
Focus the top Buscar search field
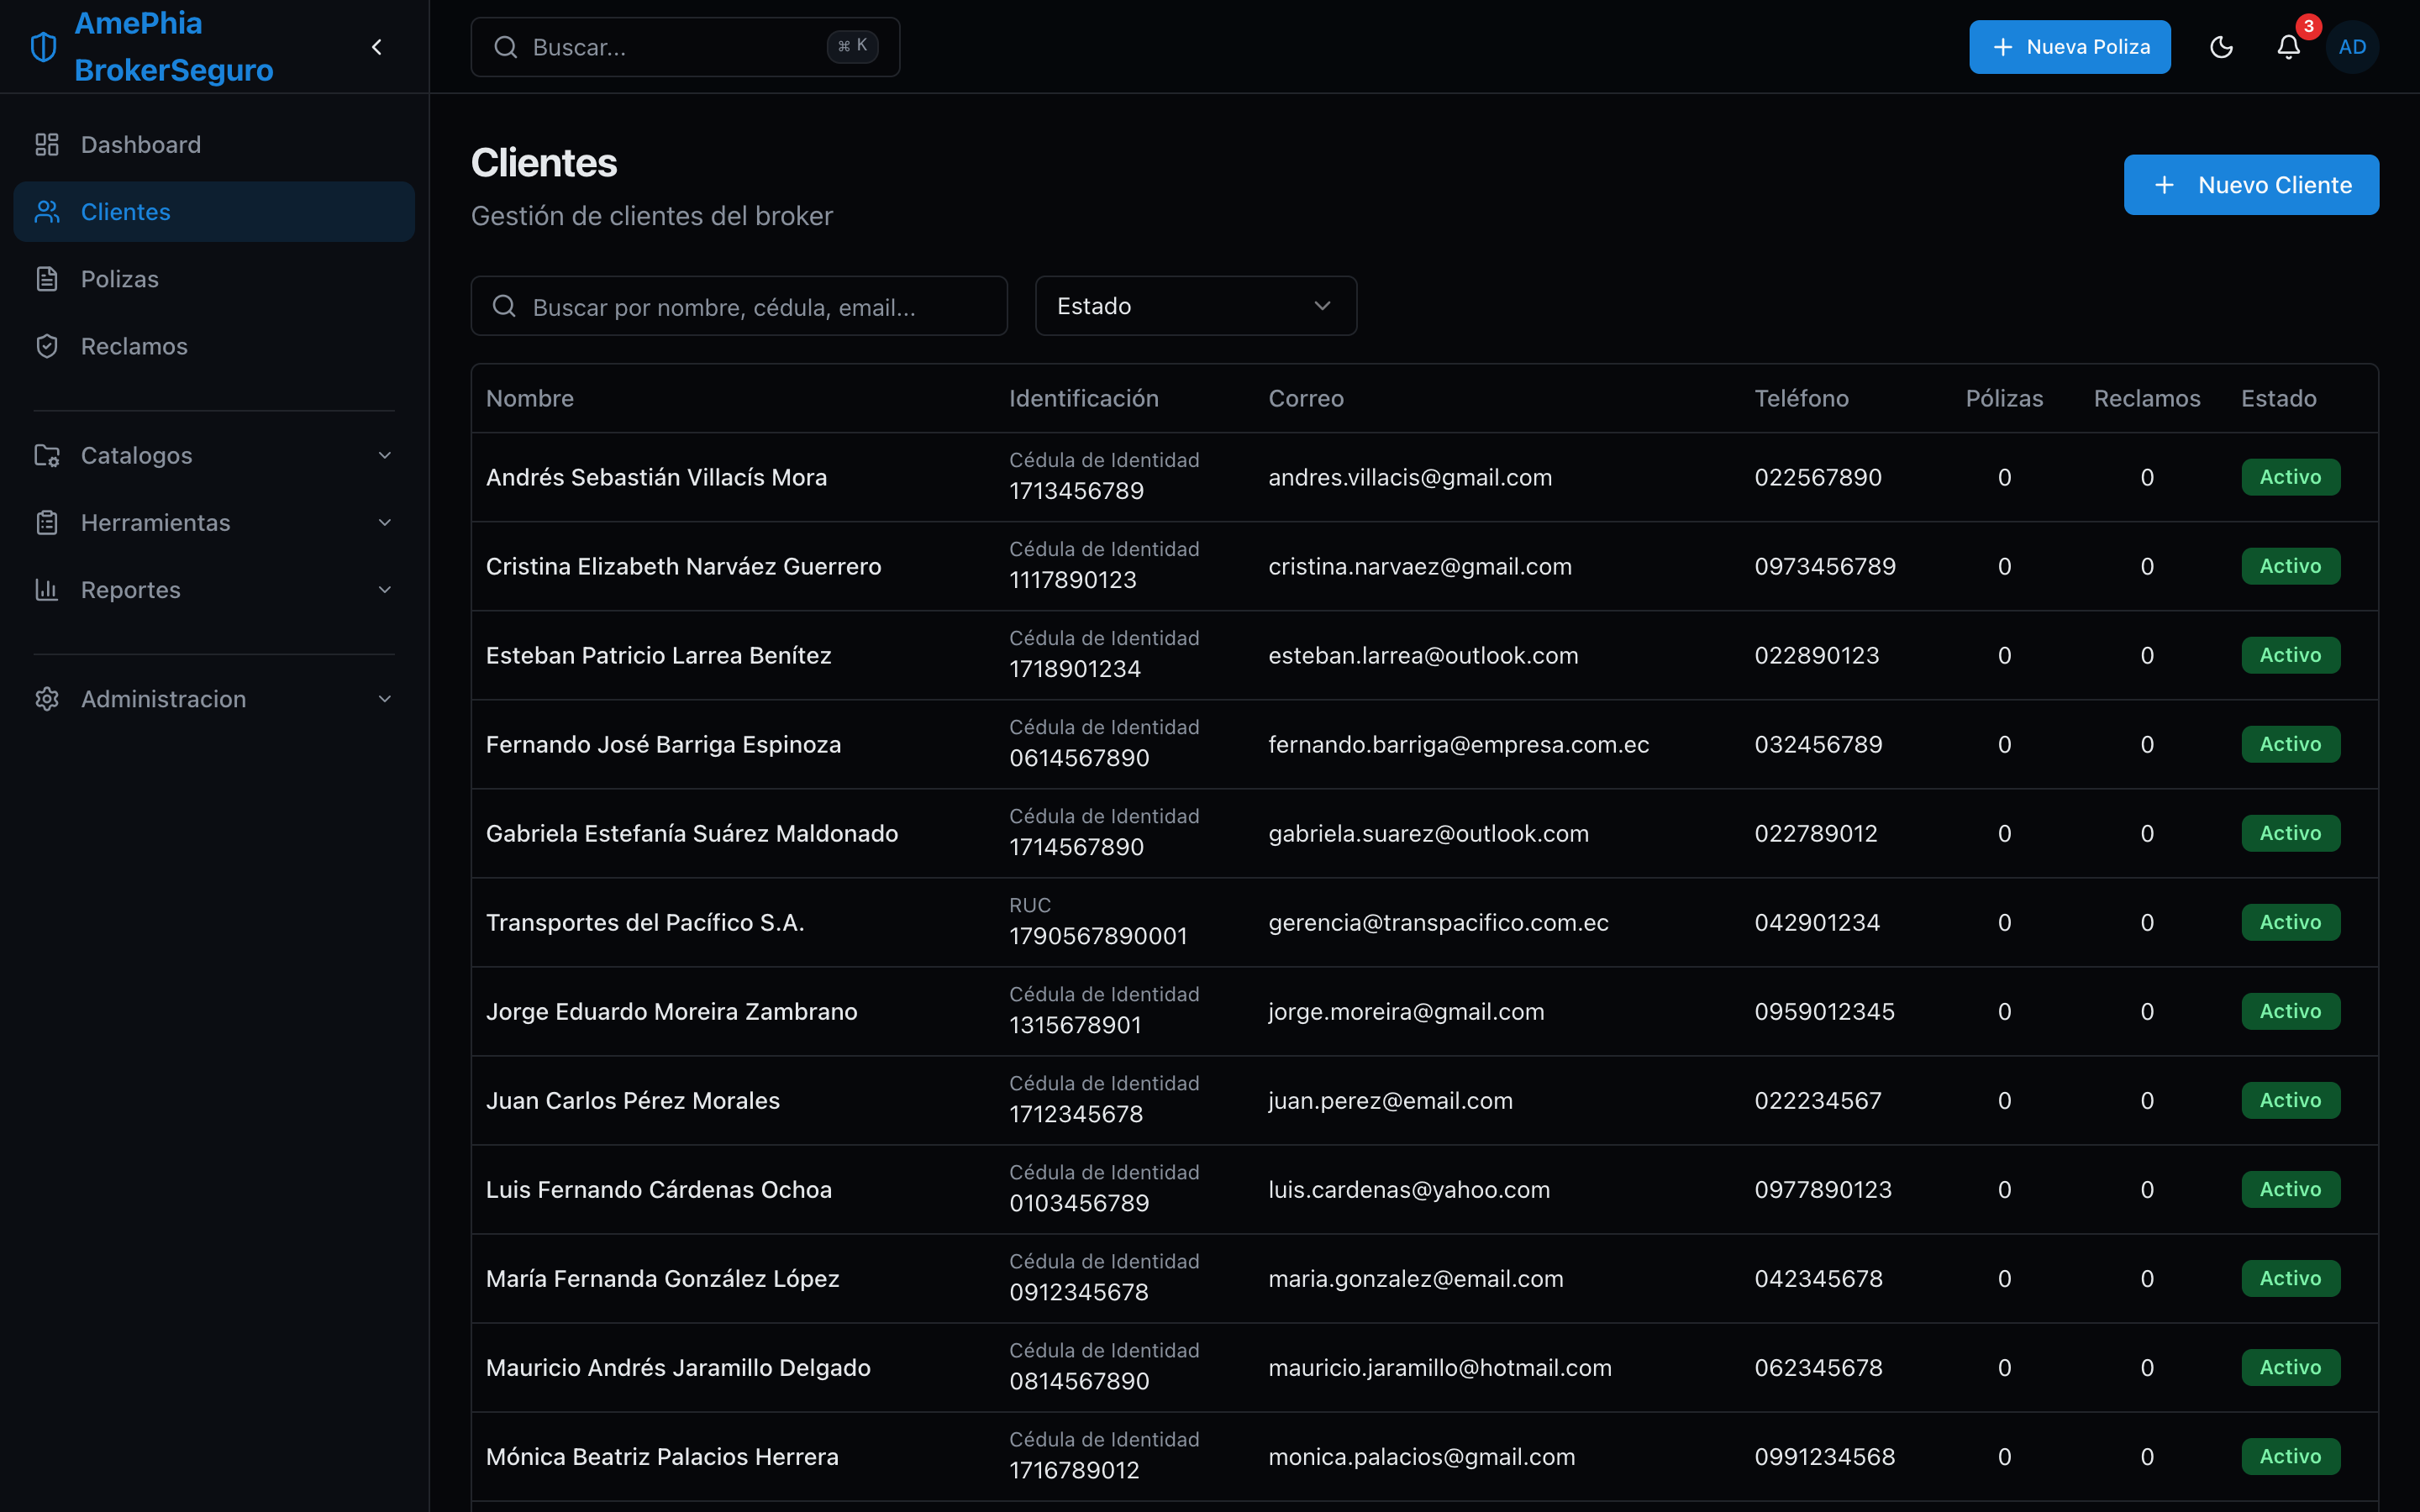click(x=685, y=47)
